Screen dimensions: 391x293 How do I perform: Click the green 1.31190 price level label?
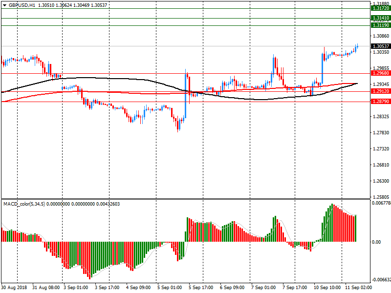coord(380,25)
